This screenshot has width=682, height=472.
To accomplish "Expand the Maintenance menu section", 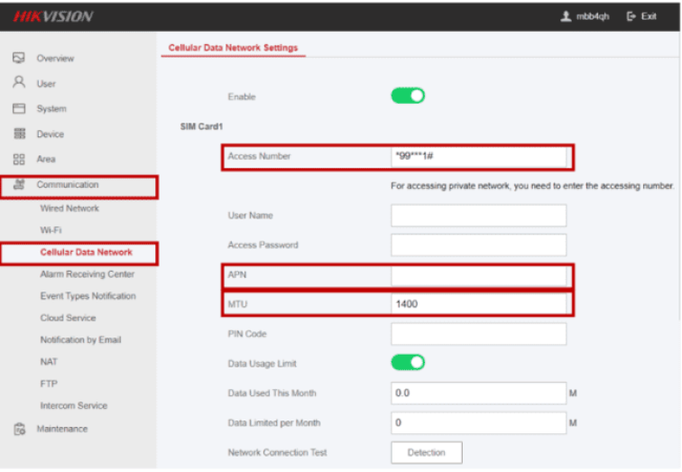I will [62, 430].
